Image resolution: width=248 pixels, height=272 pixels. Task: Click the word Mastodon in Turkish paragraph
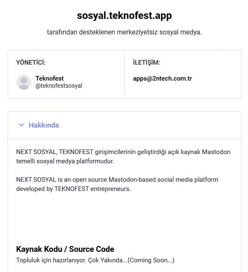[x=216, y=152]
